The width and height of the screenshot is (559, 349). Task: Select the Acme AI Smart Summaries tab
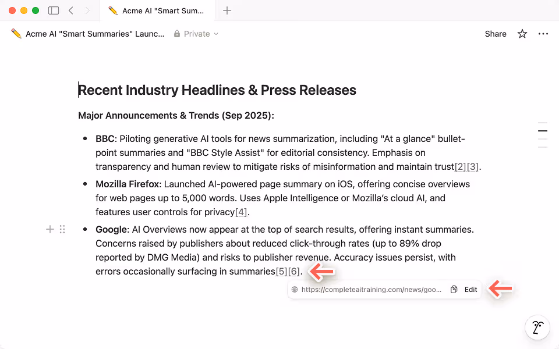[x=157, y=10]
